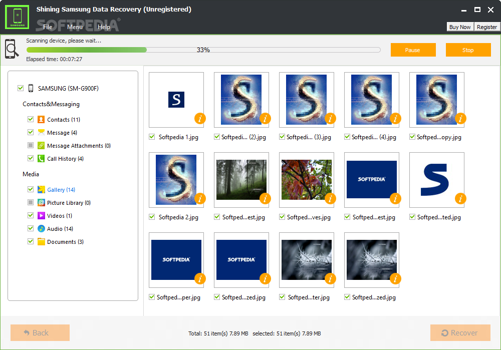Click the Buy Now button
This screenshot has height=350, width=501.
tap(460, 27)
